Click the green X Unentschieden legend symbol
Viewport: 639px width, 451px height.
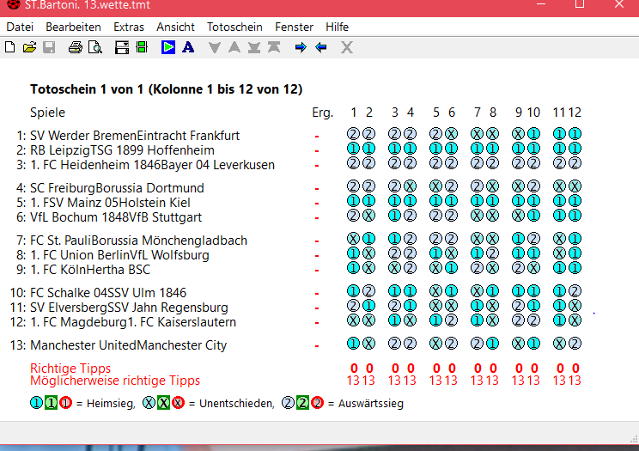pos(163,403)
